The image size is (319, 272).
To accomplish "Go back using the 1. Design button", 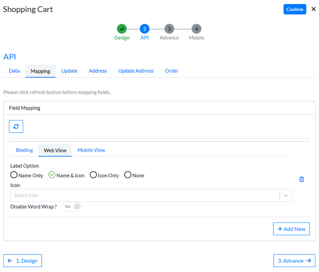I will click(23, 261).
